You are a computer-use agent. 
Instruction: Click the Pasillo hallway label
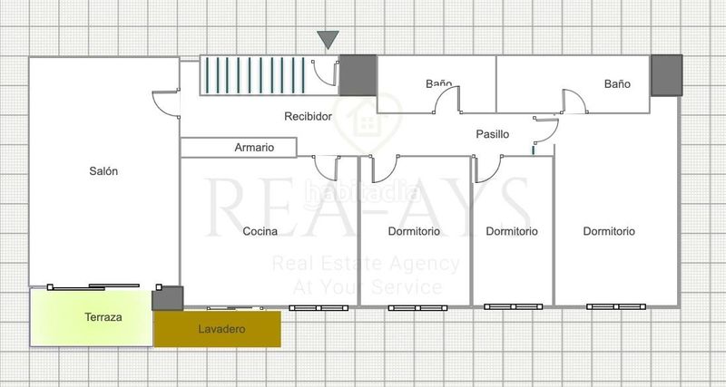pos(493,134)
